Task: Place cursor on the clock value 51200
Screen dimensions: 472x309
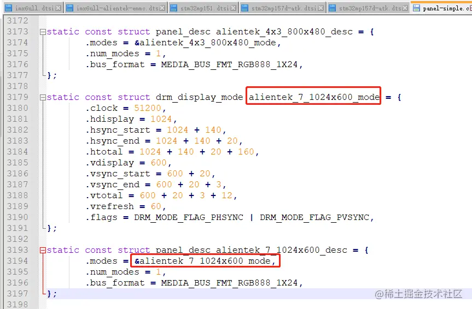Action: click(x=148, y=108)
